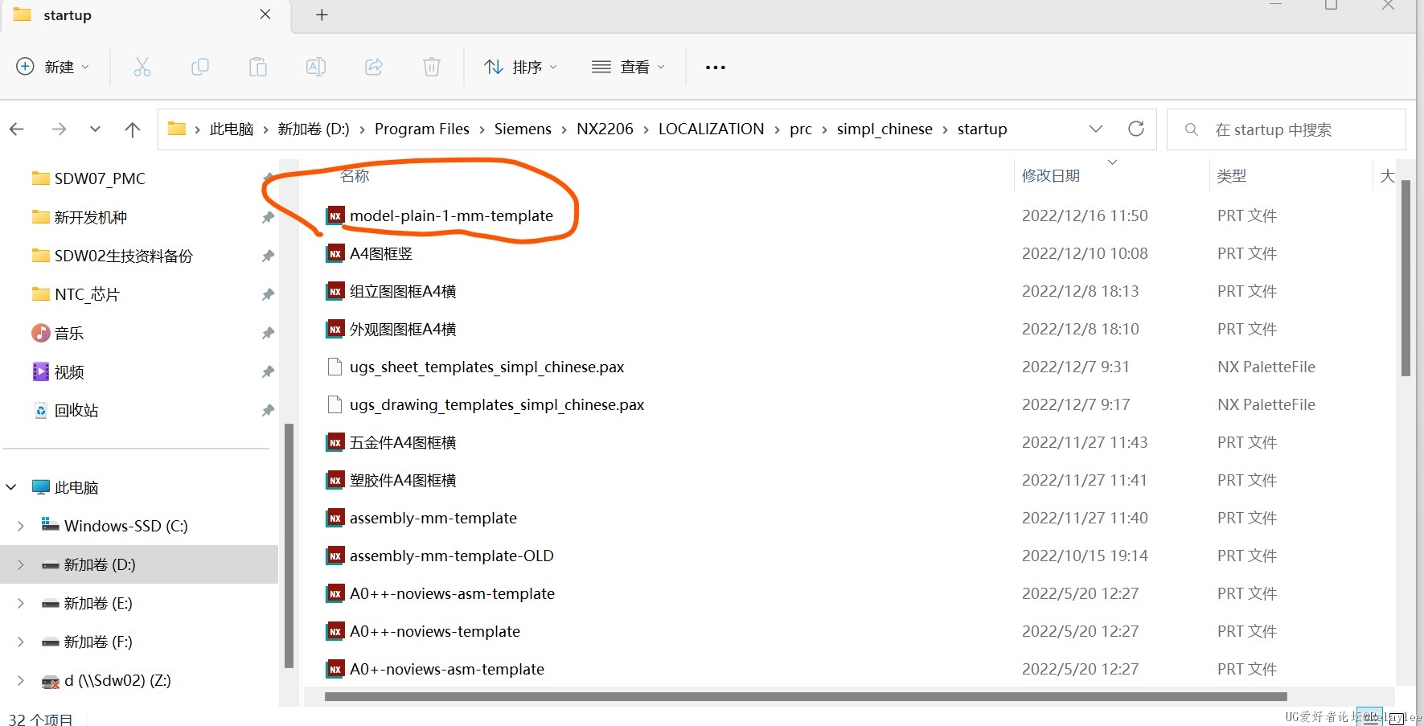Go up one folder level arrow

[133, 129]
